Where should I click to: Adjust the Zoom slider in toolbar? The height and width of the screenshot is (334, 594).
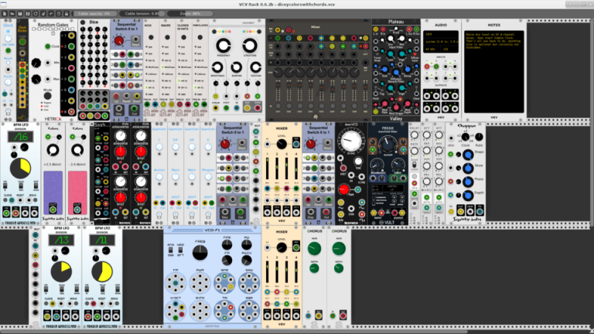(x=190, y=13)
